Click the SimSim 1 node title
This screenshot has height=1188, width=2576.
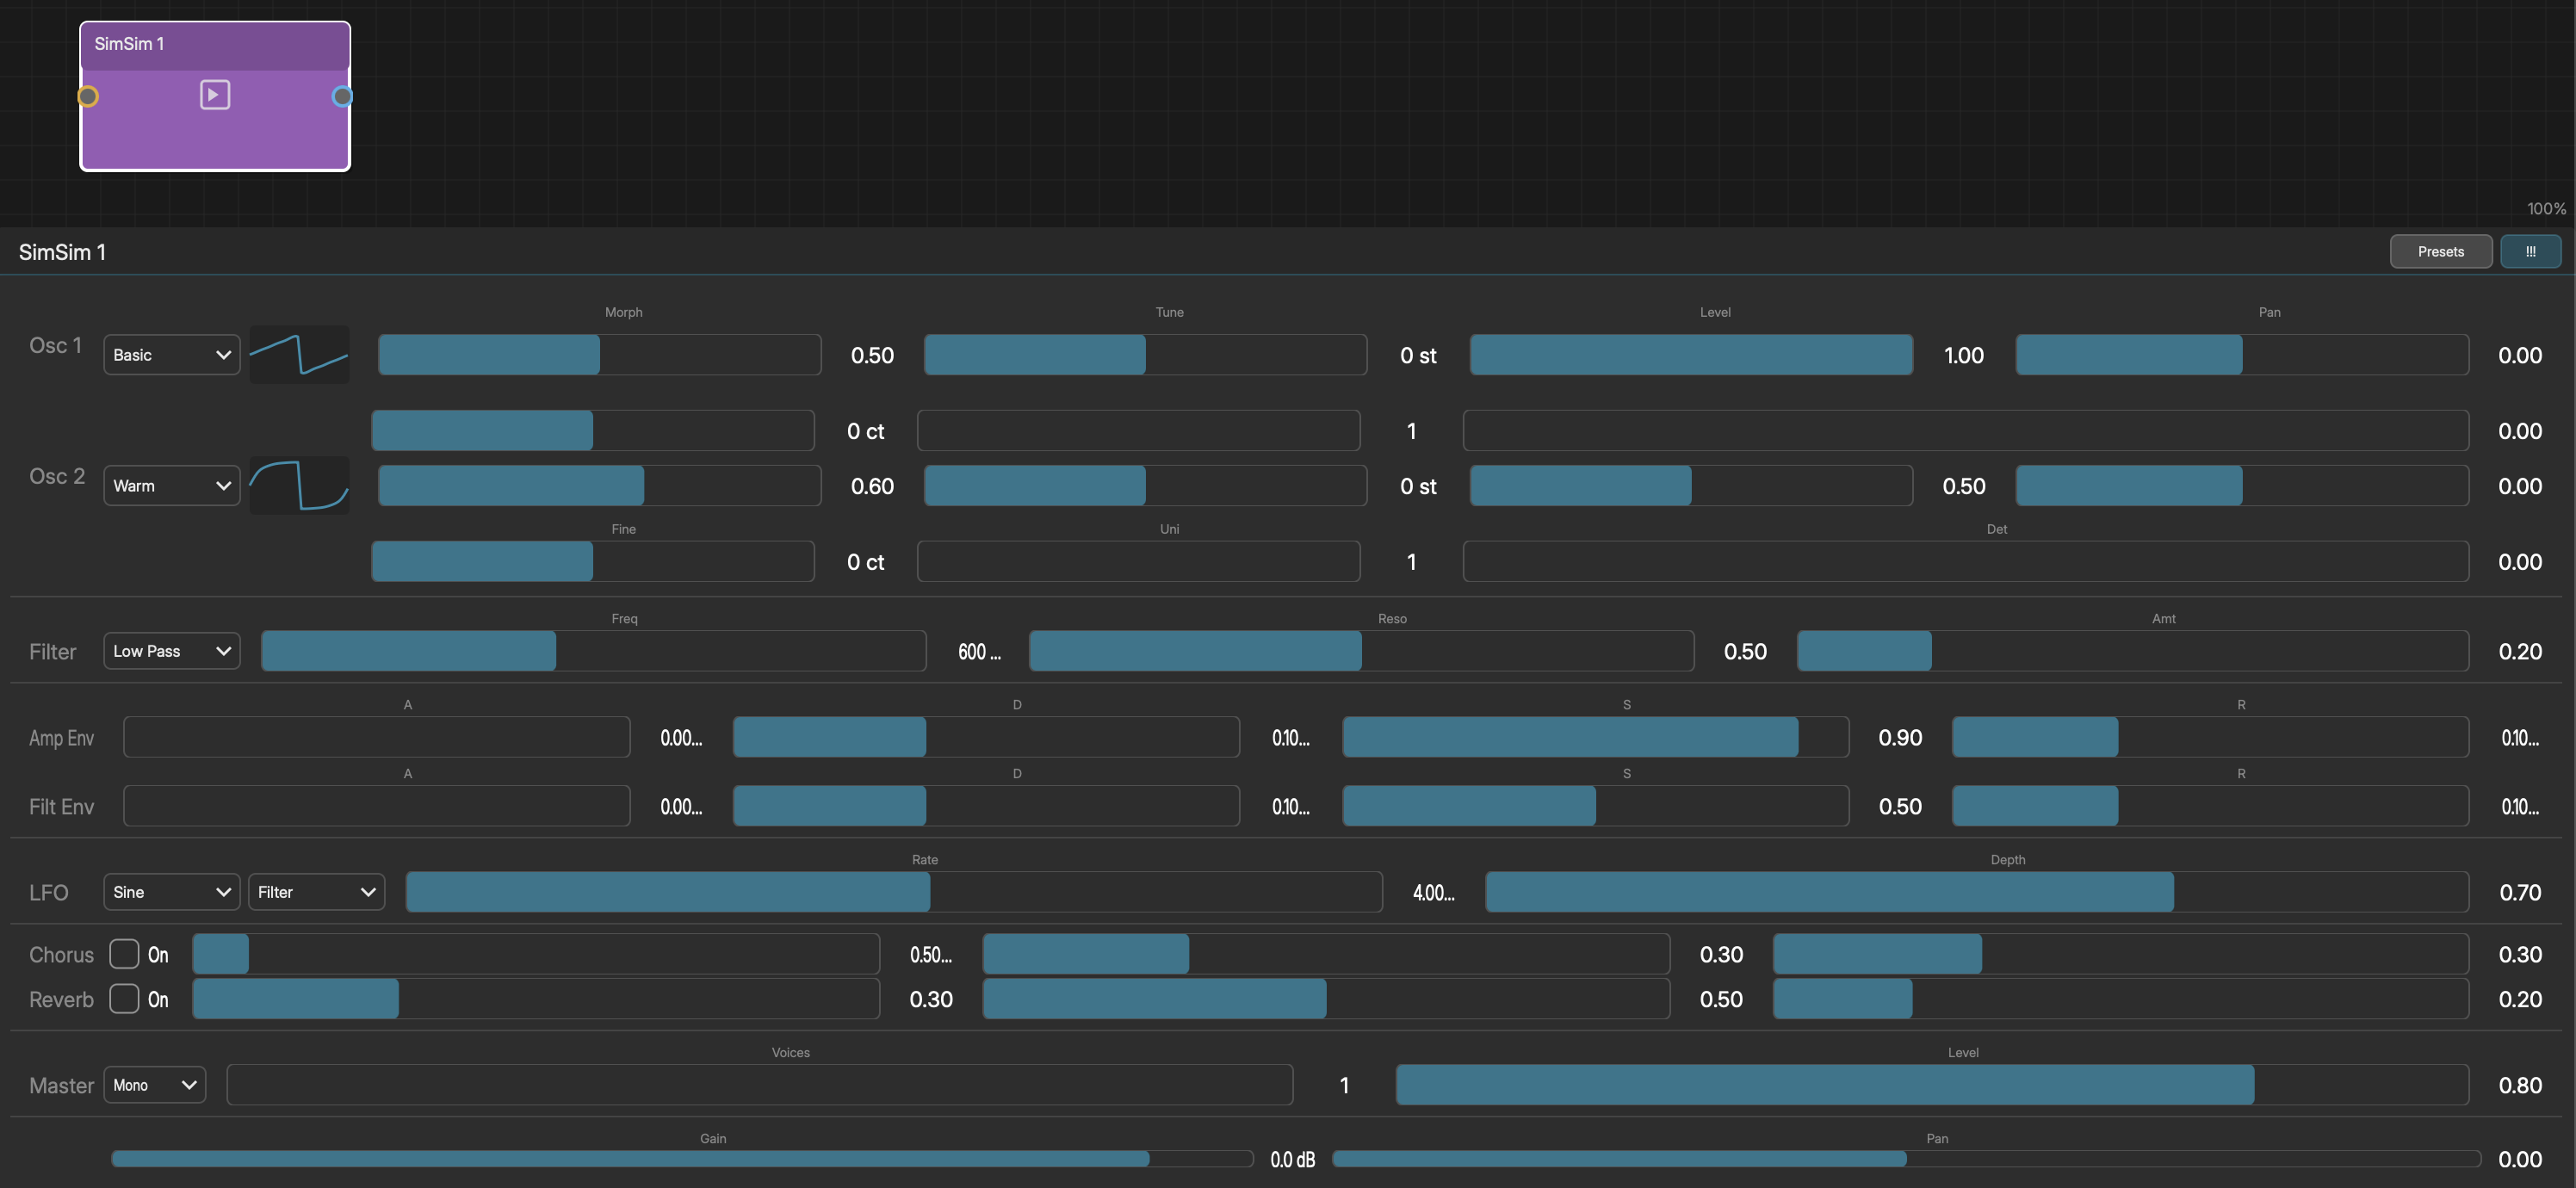pyautogui.click(x=129, y=44)
